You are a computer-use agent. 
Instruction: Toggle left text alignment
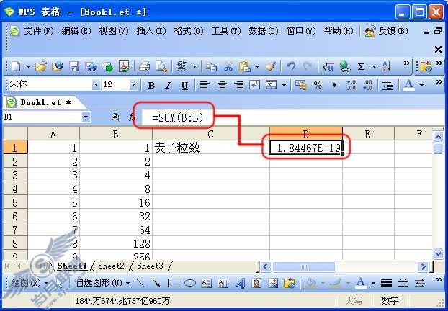click(205, 85)
